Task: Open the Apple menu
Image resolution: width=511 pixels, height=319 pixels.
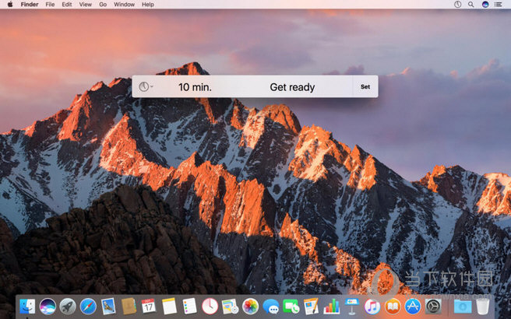Action: point(10,4)
